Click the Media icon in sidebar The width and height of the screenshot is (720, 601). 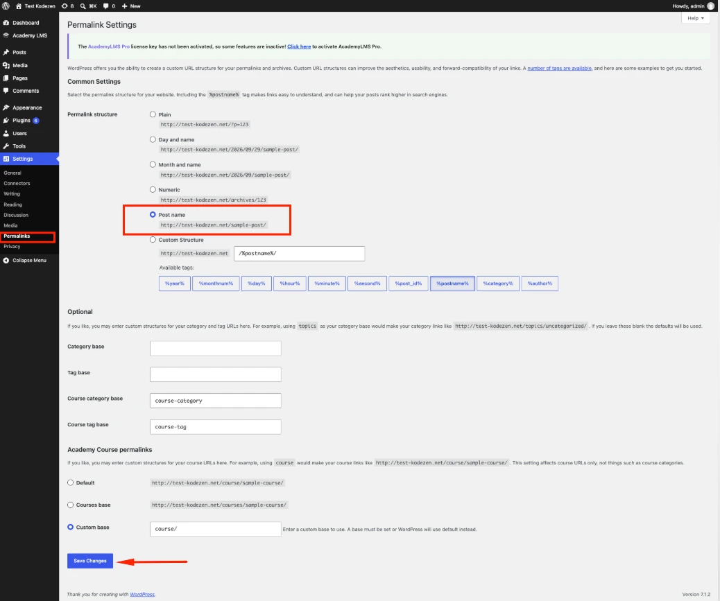(x=6, y=65)
